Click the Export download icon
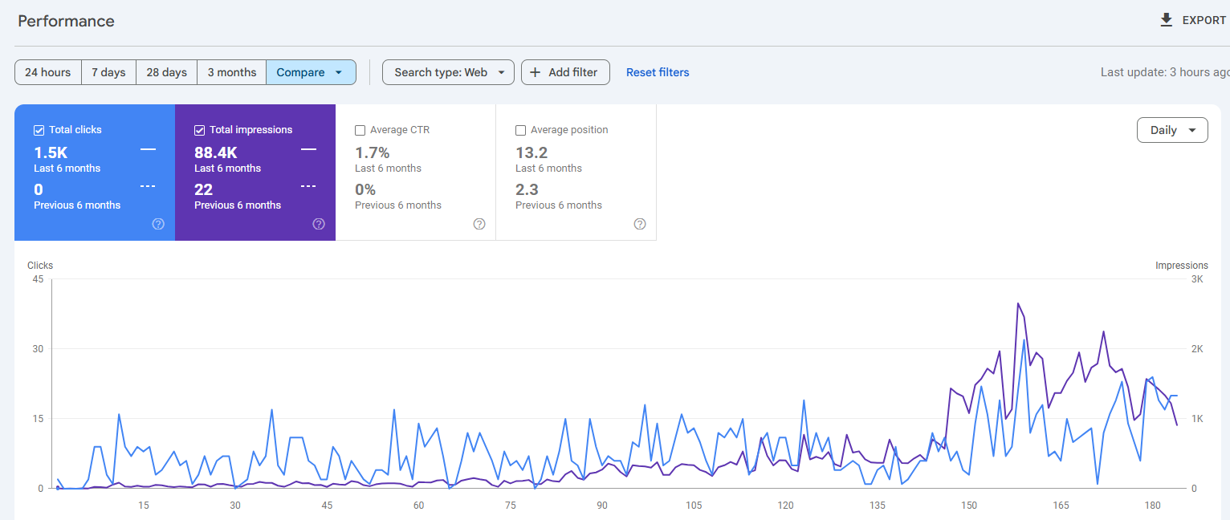Viewport: 1230px width, 520px height. (x=1167, y=20)
